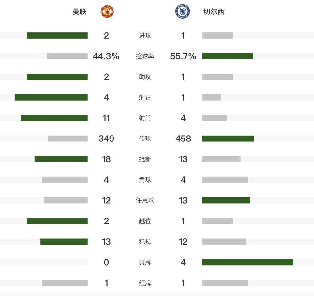Click the 55.7% possession value
314x296 pixels.
pos(183,56)
